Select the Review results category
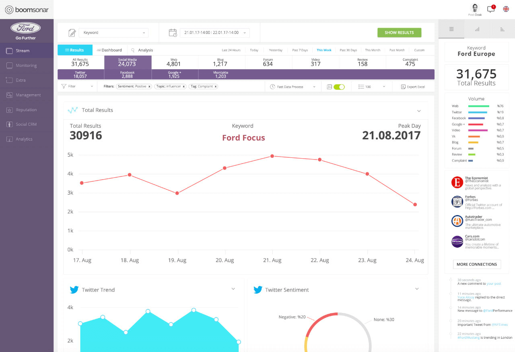Viewport: 515px width, 352px height. point(363,62)
